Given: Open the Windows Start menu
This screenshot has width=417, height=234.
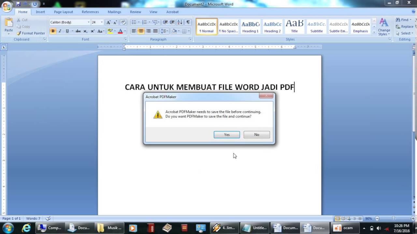Looking at the screenshot, I should coord(7,227).
